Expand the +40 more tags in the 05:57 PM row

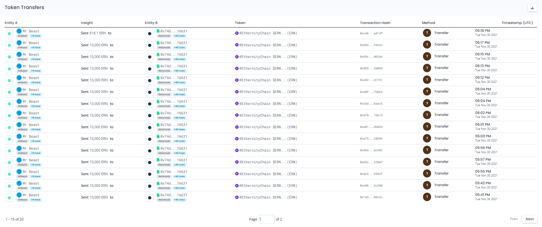point(179,165)
